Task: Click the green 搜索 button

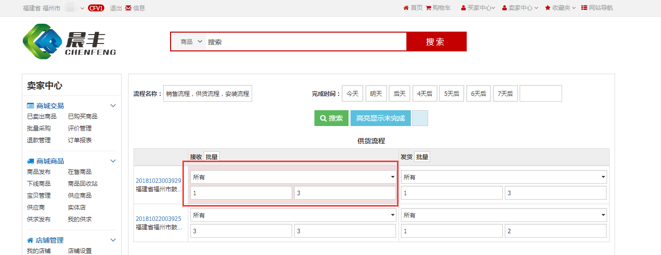Action: (331, 118)
